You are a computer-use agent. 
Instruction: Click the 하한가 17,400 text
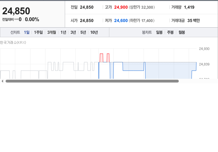[141, 20]
